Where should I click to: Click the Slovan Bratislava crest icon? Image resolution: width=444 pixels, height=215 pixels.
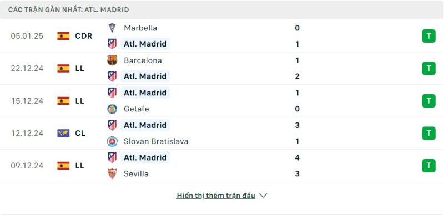pyautogui.click(x=112, y=141)
